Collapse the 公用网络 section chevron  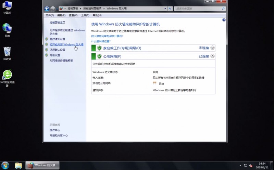pos(212,56)
